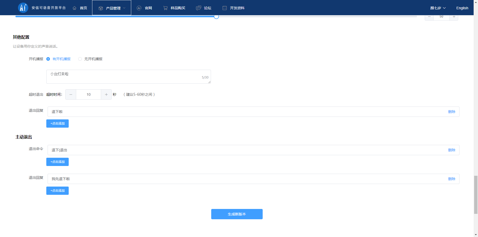This screenshot has width=478, height=237.
Task: Click the page vertical scrollbar thumb
Action: click(x=476, y=195)
